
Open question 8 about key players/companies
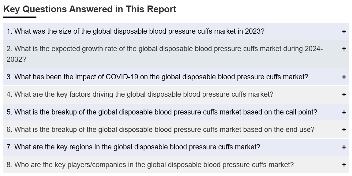(150, 165)
